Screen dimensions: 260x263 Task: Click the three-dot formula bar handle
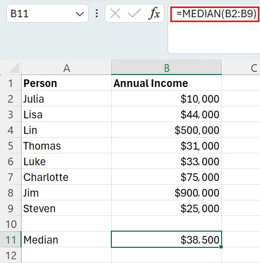tap(97, 14)
